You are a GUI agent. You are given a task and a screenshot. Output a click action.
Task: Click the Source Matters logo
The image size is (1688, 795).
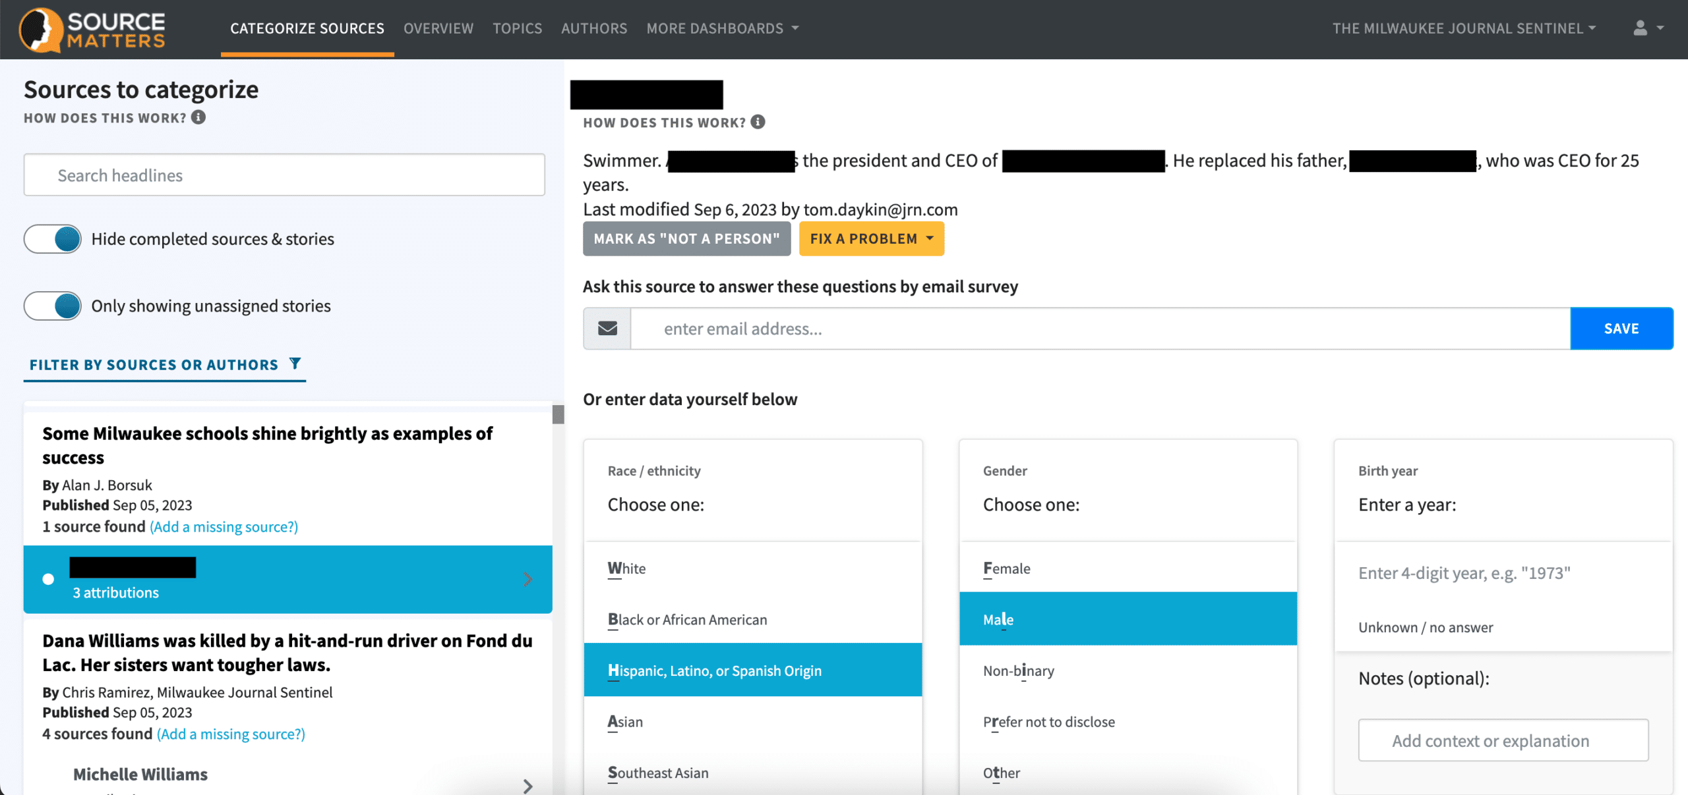coord(92,30)
